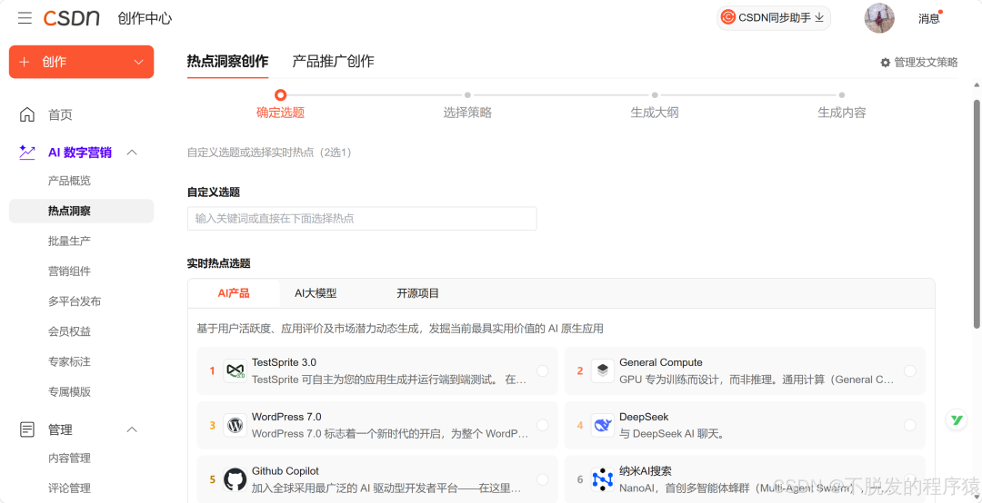This screenshot has width=982, height=503.
Task: Click the 纳米AI搜索 logo icon
Action: point(603,479)
